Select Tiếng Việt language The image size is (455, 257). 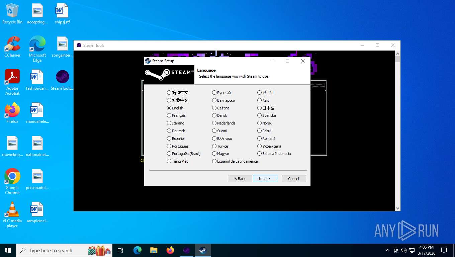coord(177,161)
